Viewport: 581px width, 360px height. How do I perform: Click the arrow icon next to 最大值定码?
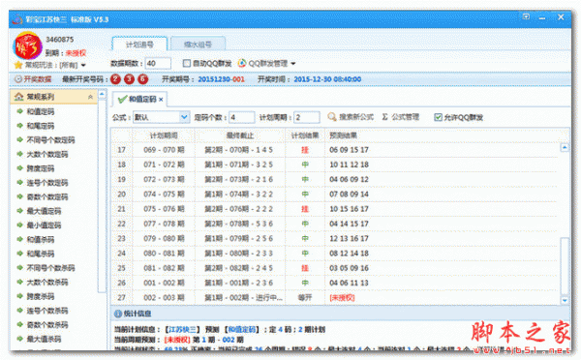[x=19, y=211]
